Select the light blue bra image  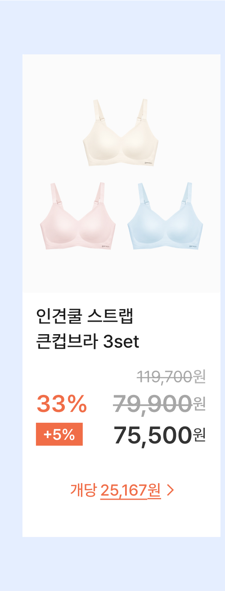[x=165, y=216]
